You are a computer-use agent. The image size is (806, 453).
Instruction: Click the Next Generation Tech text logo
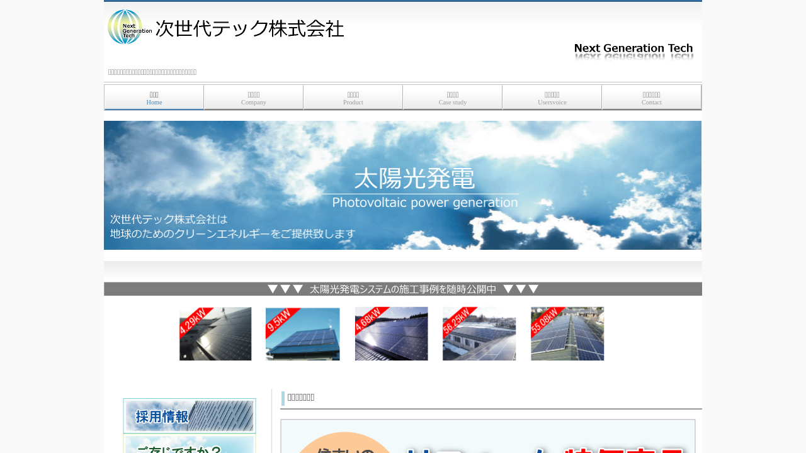pyautogui.click(x=633, y=50)
